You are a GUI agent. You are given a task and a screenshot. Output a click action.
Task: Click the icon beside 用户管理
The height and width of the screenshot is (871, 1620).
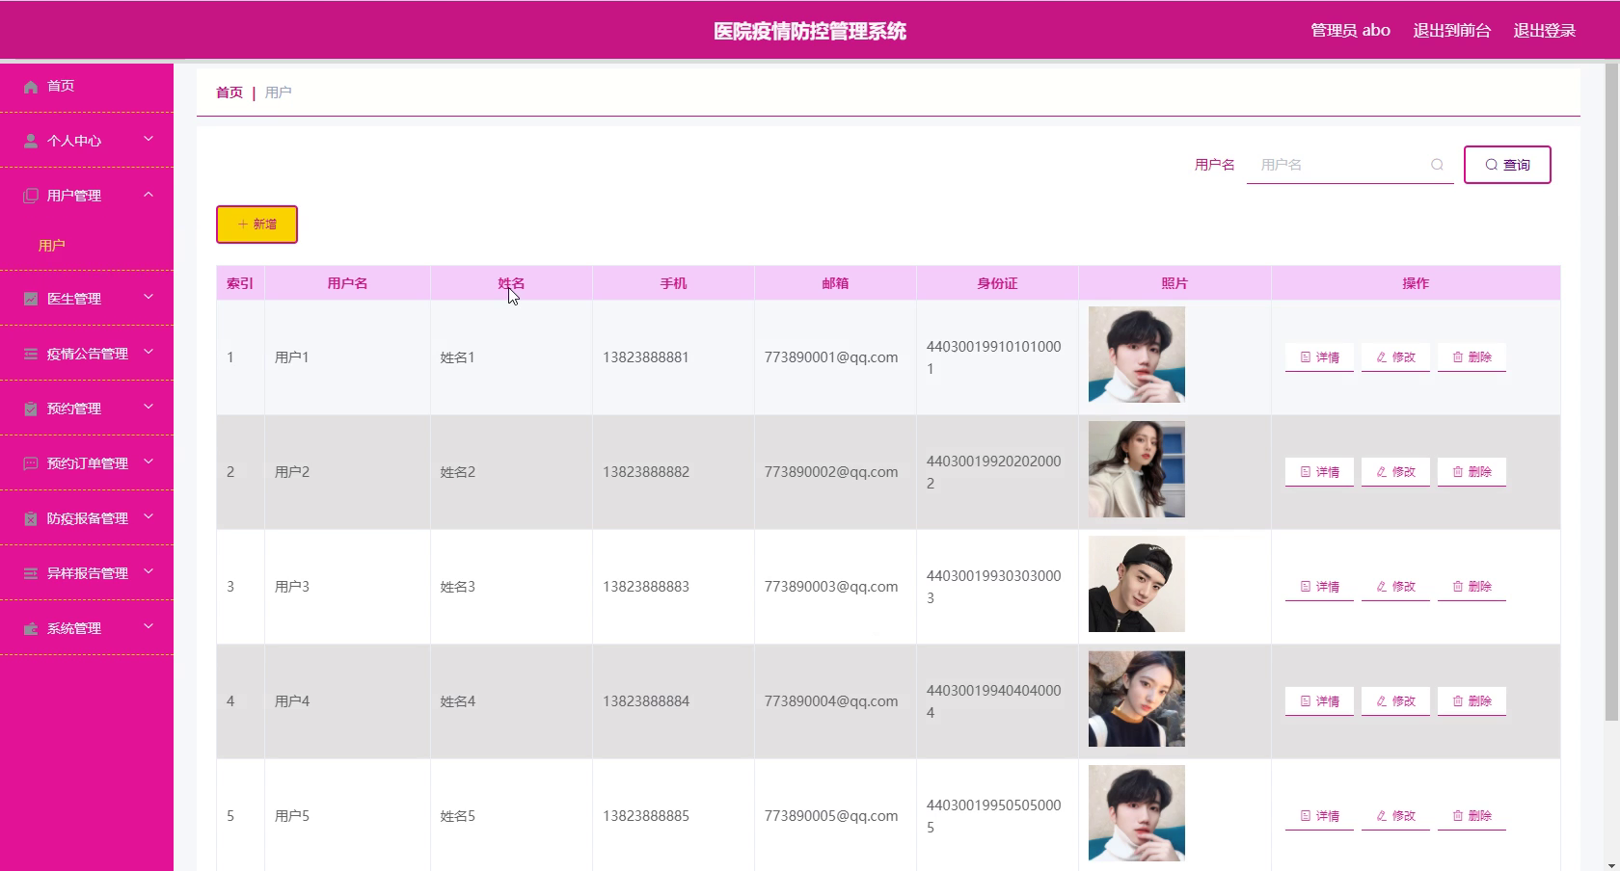click(31, 196)
